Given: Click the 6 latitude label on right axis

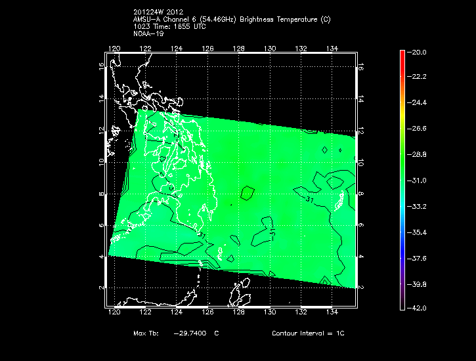Looking at the screenshot, I should click(x=360, y=225).
